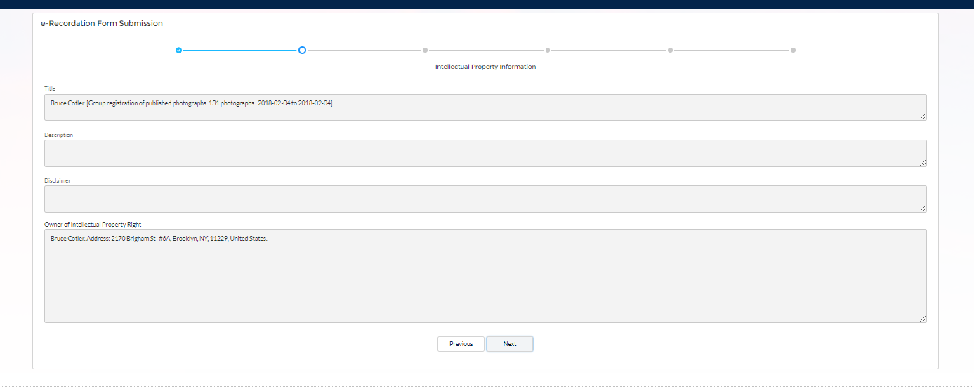Jump to third progress step dot

[x=425, y=51]
